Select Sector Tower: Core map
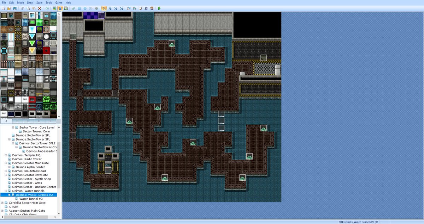Screen dimensions: 424x224 (x=36, y=131)
